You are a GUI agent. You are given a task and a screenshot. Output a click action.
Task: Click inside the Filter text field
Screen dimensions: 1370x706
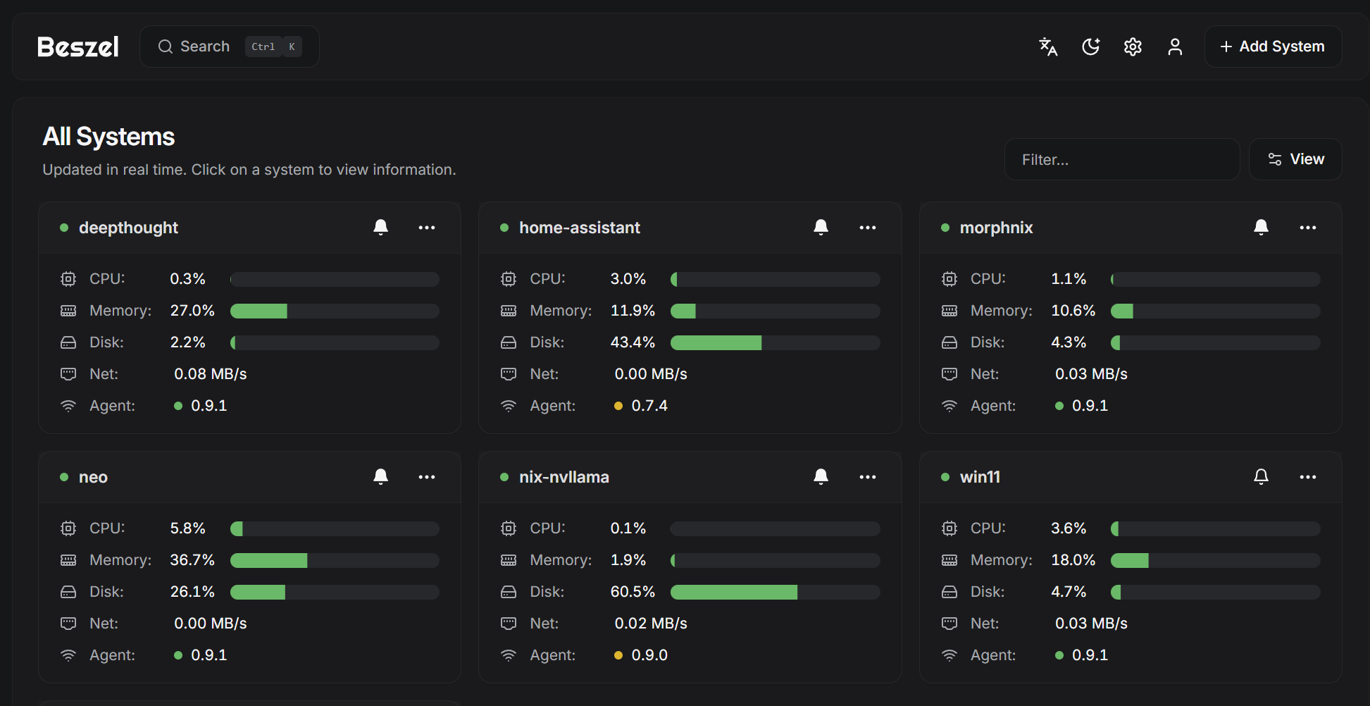[x=1121, y=159]
